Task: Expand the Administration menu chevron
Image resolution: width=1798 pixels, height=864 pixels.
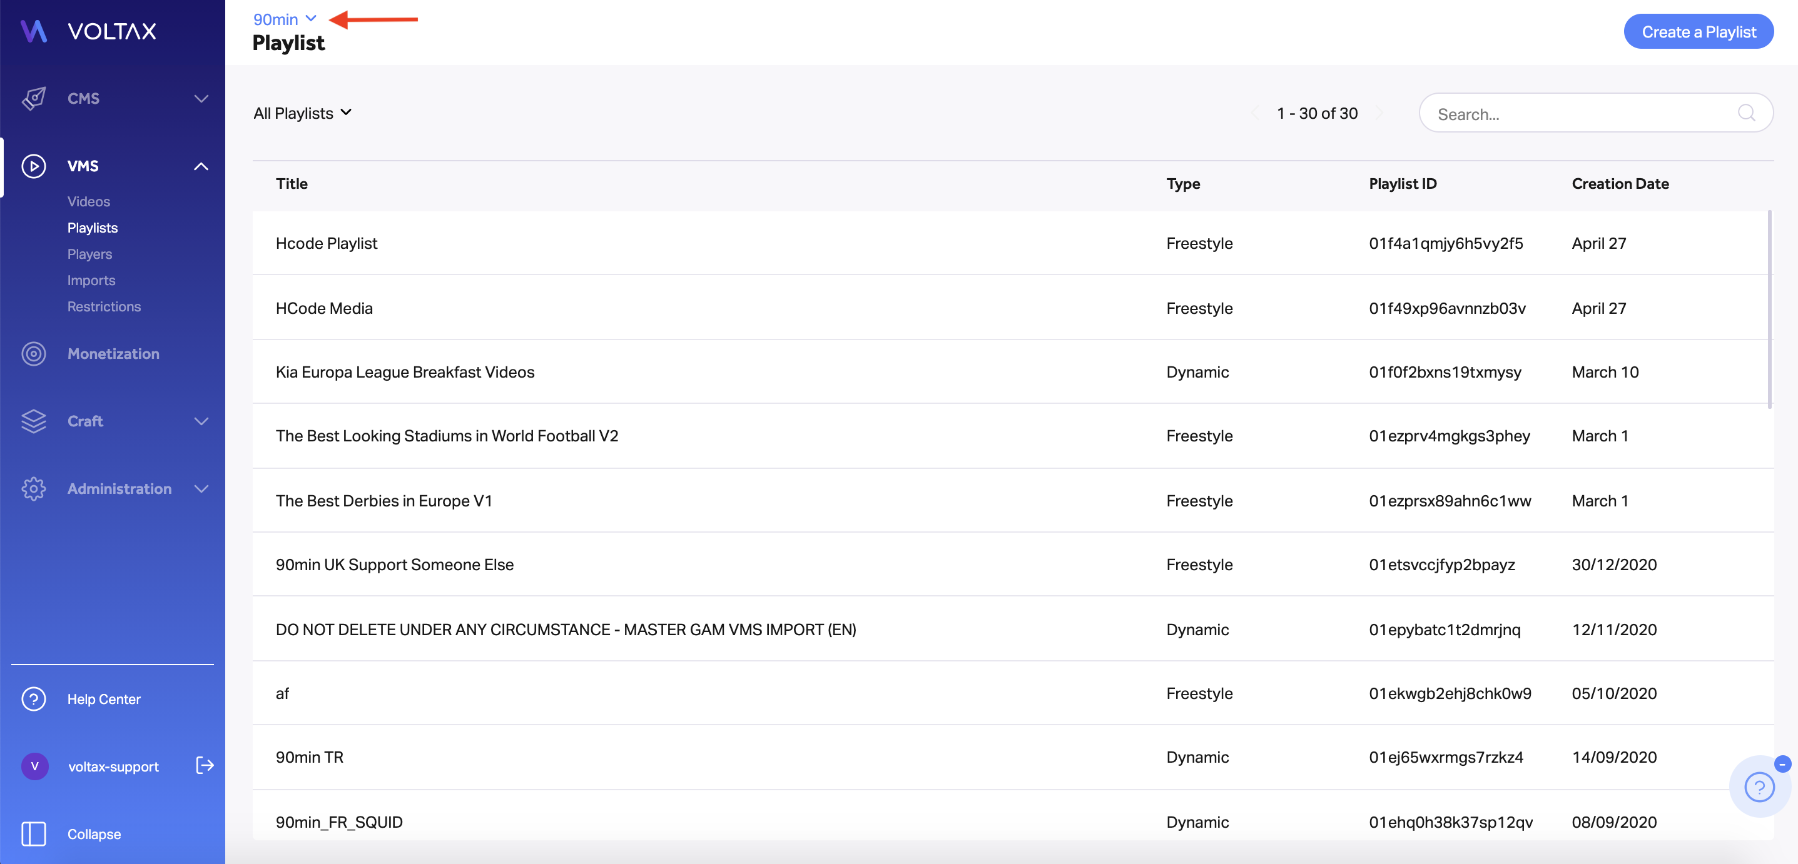Action: point(201,489)
